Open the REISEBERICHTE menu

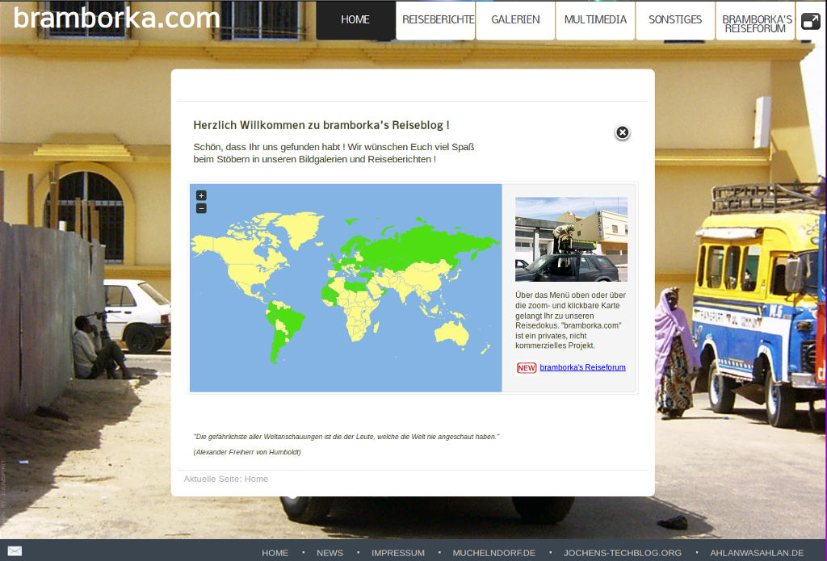click(x=435, y=20)
